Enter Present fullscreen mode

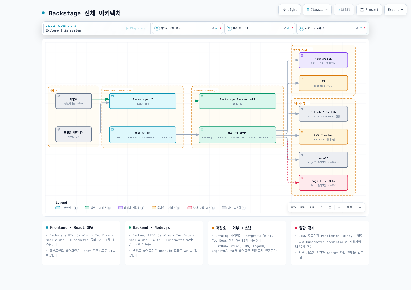pyautogui.click(x=369, y=10)
